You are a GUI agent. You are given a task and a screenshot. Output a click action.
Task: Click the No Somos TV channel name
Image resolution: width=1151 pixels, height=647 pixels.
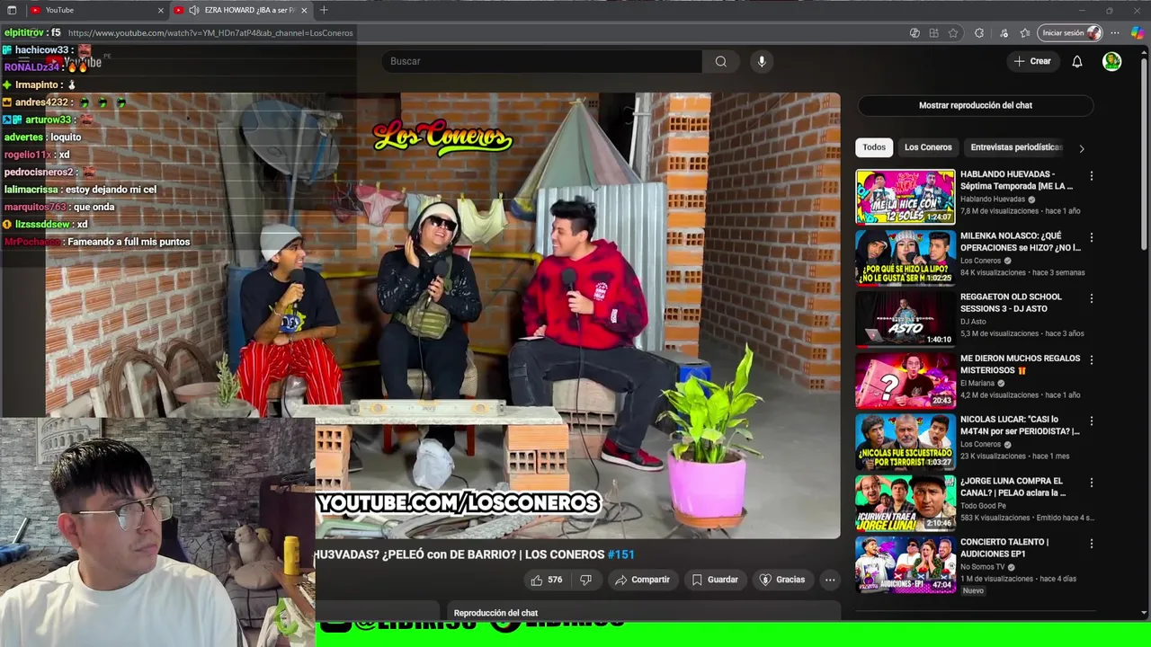point(984,567)
